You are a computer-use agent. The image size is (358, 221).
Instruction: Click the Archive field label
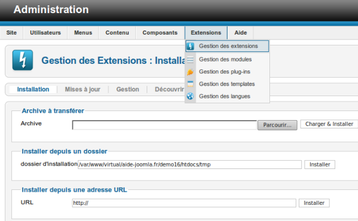point(31,124)
